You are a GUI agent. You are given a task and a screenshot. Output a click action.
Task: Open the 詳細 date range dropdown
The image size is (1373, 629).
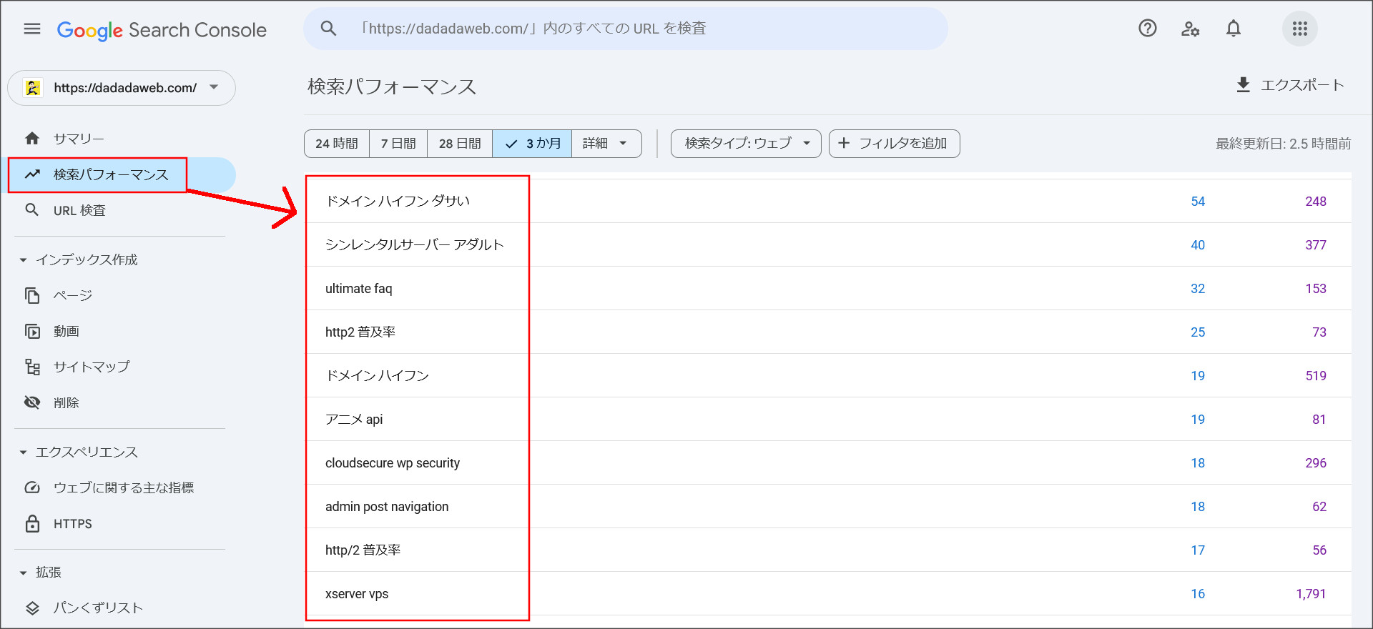click(606, 144)
